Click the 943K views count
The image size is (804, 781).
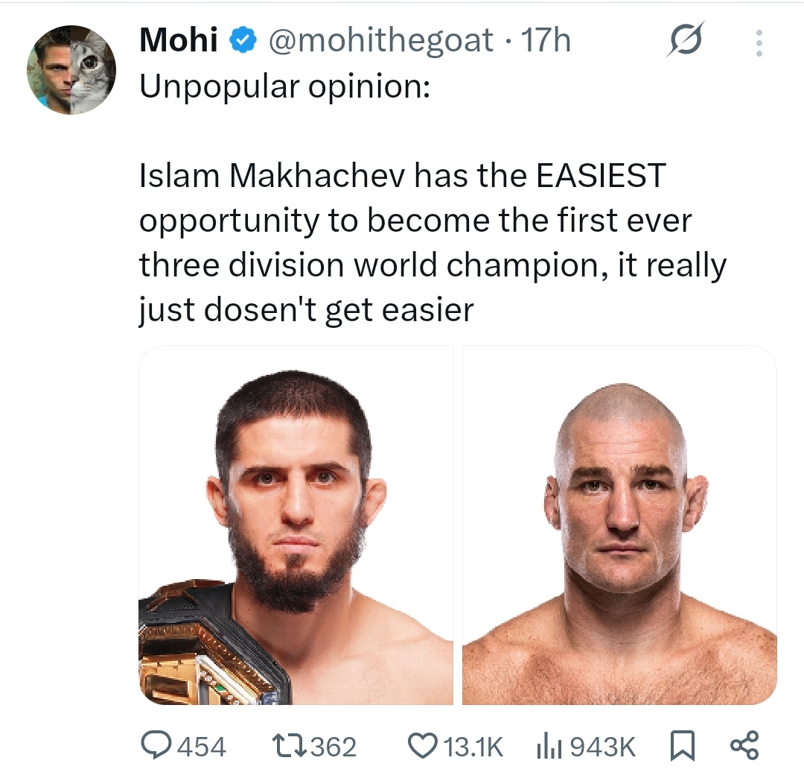coord(602,747)
